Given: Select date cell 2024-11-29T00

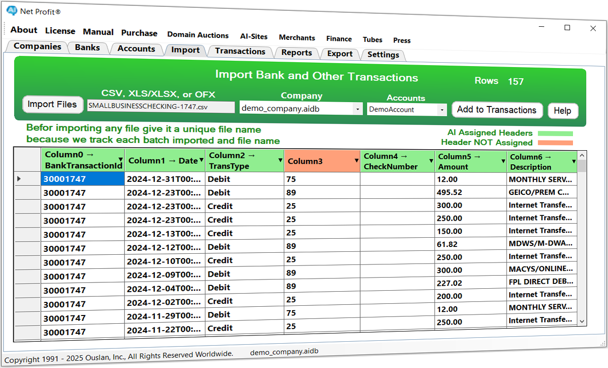Looking at the screenshot, I should 166,316.
